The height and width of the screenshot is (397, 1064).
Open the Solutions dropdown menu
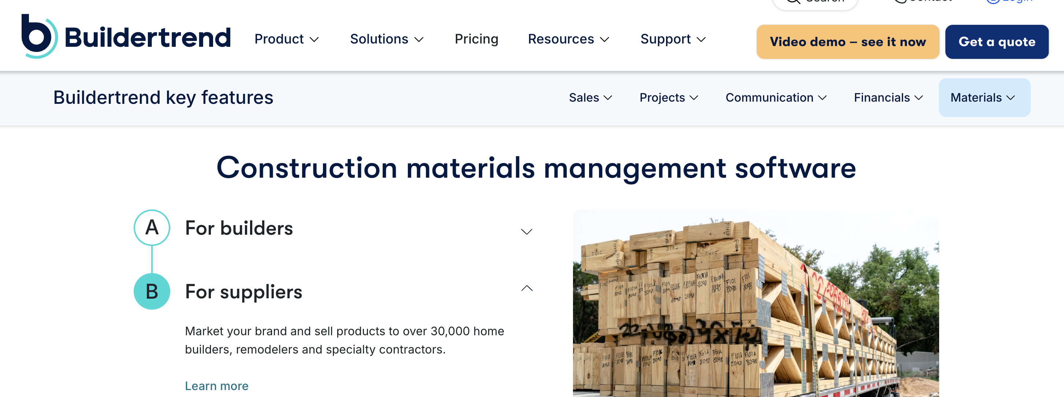click(x=386, y=39)
